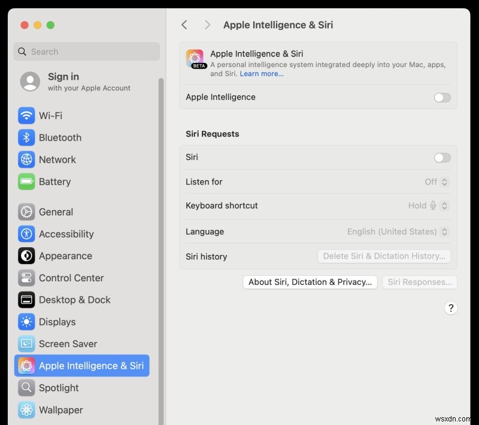Click the Siri Requests heading

click(213, 134)
